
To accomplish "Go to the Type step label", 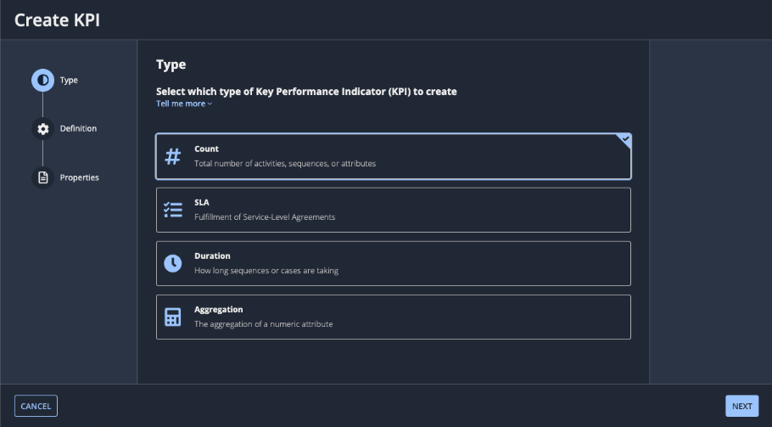I will point(69,81).
